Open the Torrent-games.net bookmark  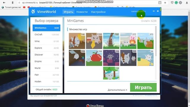11,7
